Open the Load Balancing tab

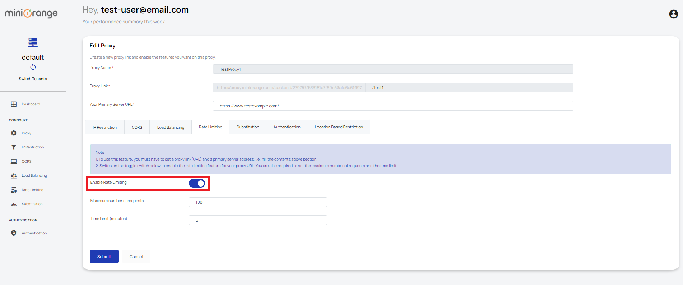click(x=171, y=127)
